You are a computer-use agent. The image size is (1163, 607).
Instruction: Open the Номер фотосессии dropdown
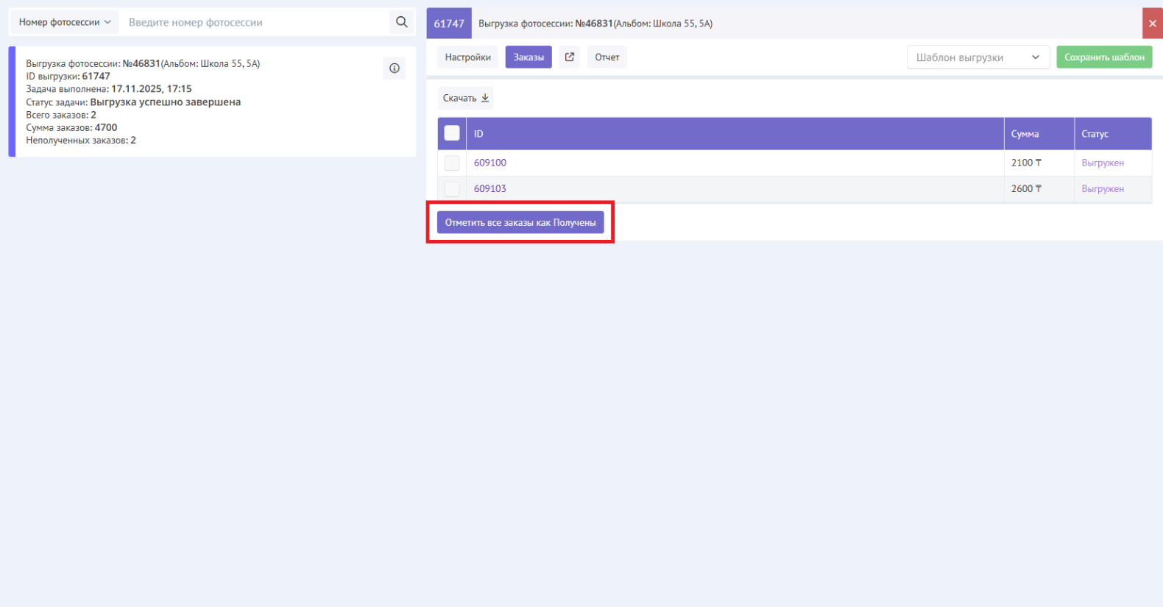click(65, 22)
